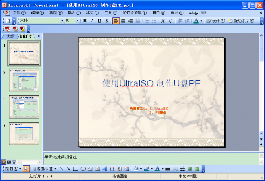This screenshot has height=181, width=265.
Task: Insert Clip Art from drawing toolbar
Action: 119,168
